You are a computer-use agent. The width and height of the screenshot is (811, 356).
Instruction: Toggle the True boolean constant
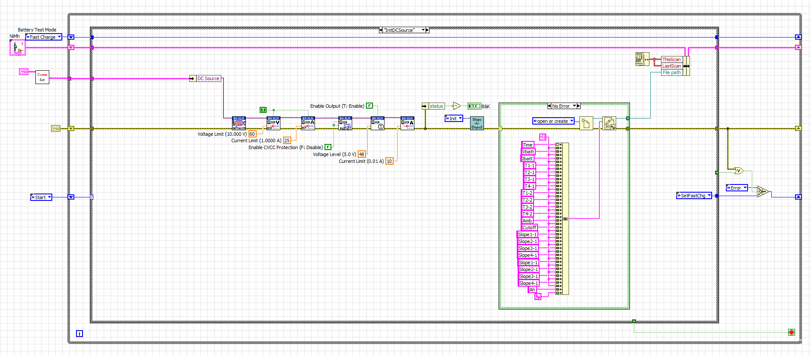coord(263,110)
